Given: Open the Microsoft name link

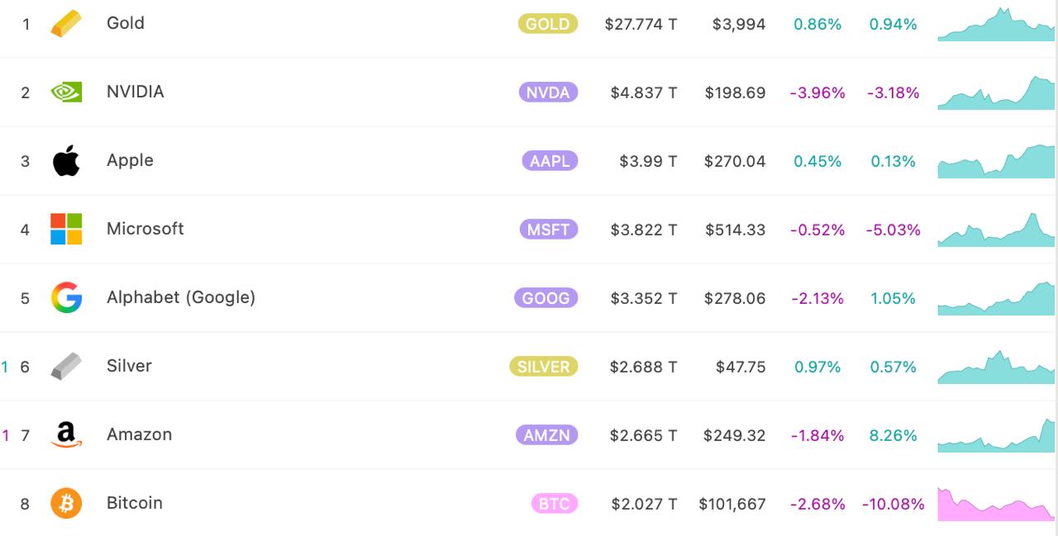Looking at the screenshot, I should [x=145, y=229].
